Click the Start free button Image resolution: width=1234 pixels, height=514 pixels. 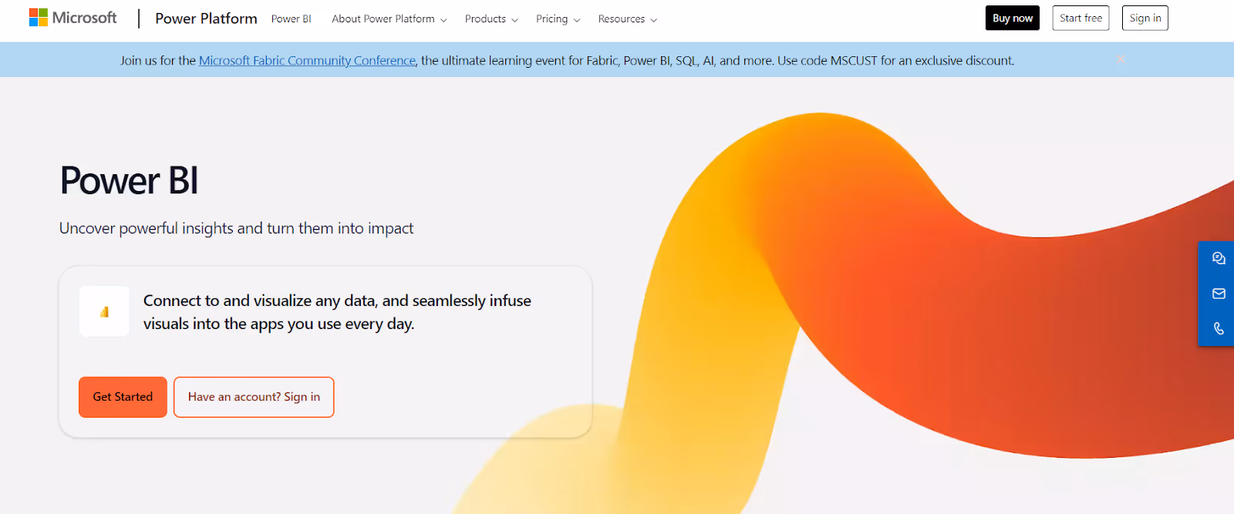1081,18
